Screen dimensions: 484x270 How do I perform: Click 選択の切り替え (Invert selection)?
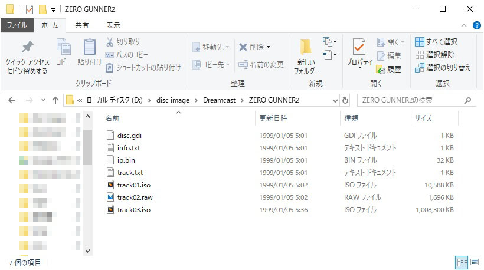point(443,67)
